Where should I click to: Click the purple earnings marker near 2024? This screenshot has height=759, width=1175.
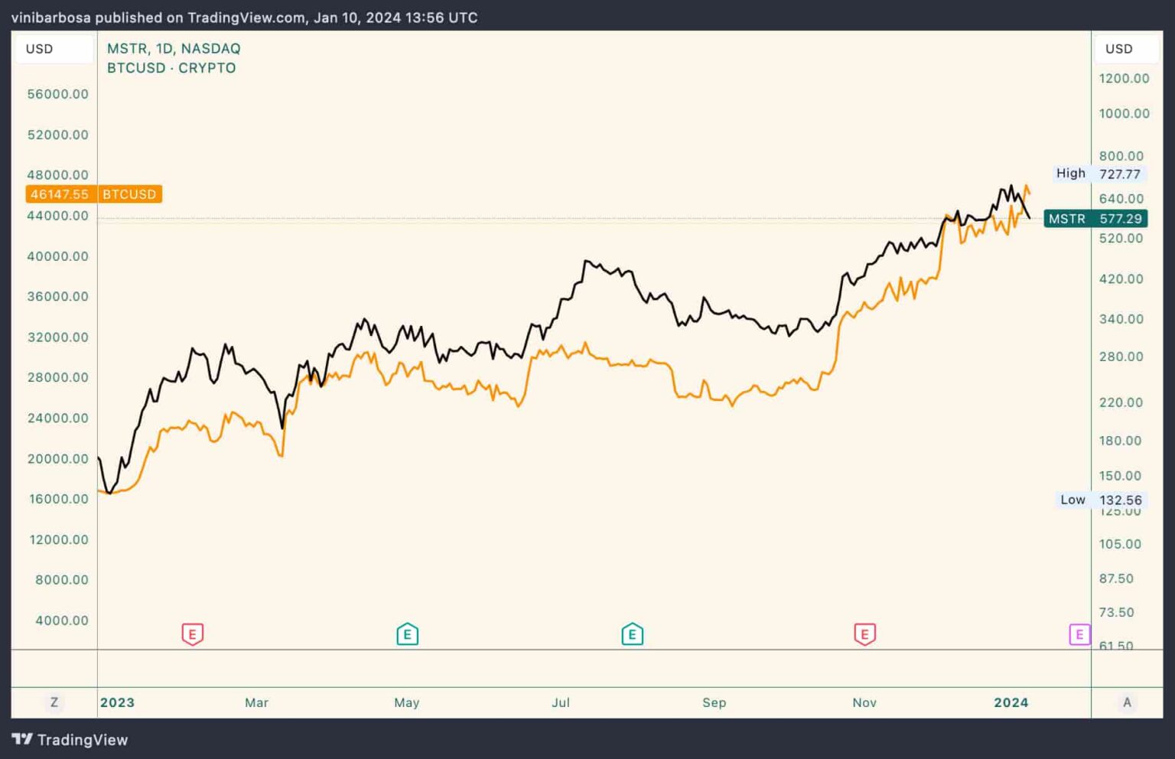coord(1079,634)
